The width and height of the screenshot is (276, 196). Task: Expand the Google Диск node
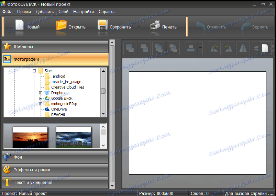click(41, 98)
